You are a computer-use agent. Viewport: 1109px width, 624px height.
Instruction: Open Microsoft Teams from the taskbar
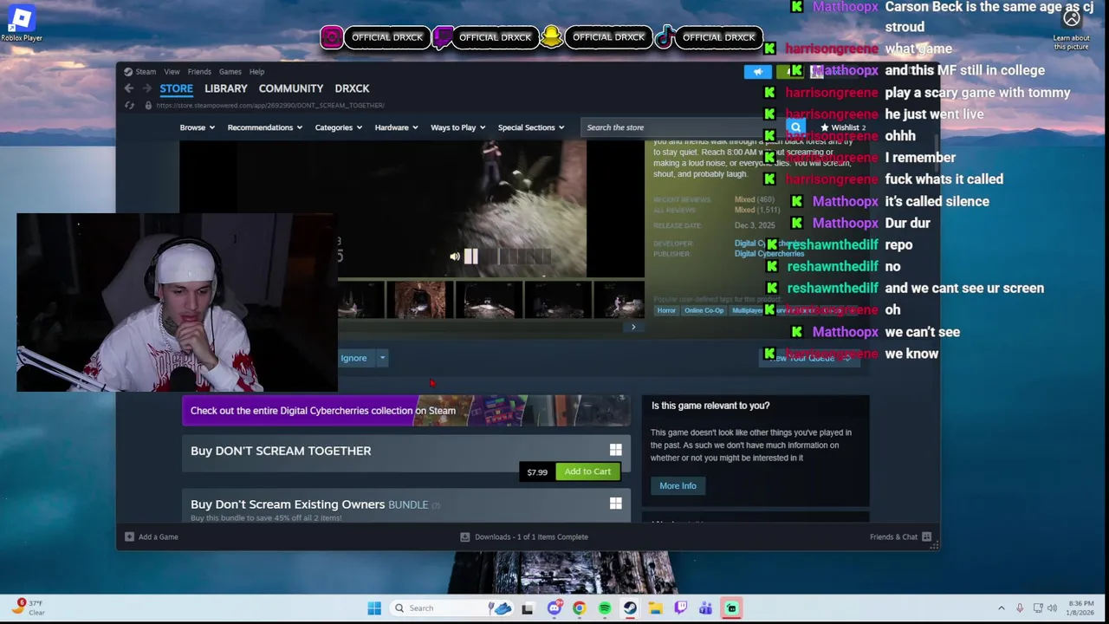(705, 608)
